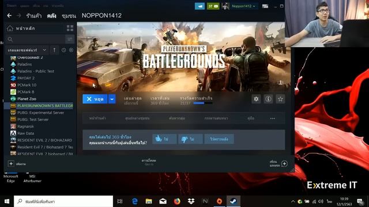Open the blue announcements megaphone button
This screenshot has height=207, width=369.
[200, 6]
